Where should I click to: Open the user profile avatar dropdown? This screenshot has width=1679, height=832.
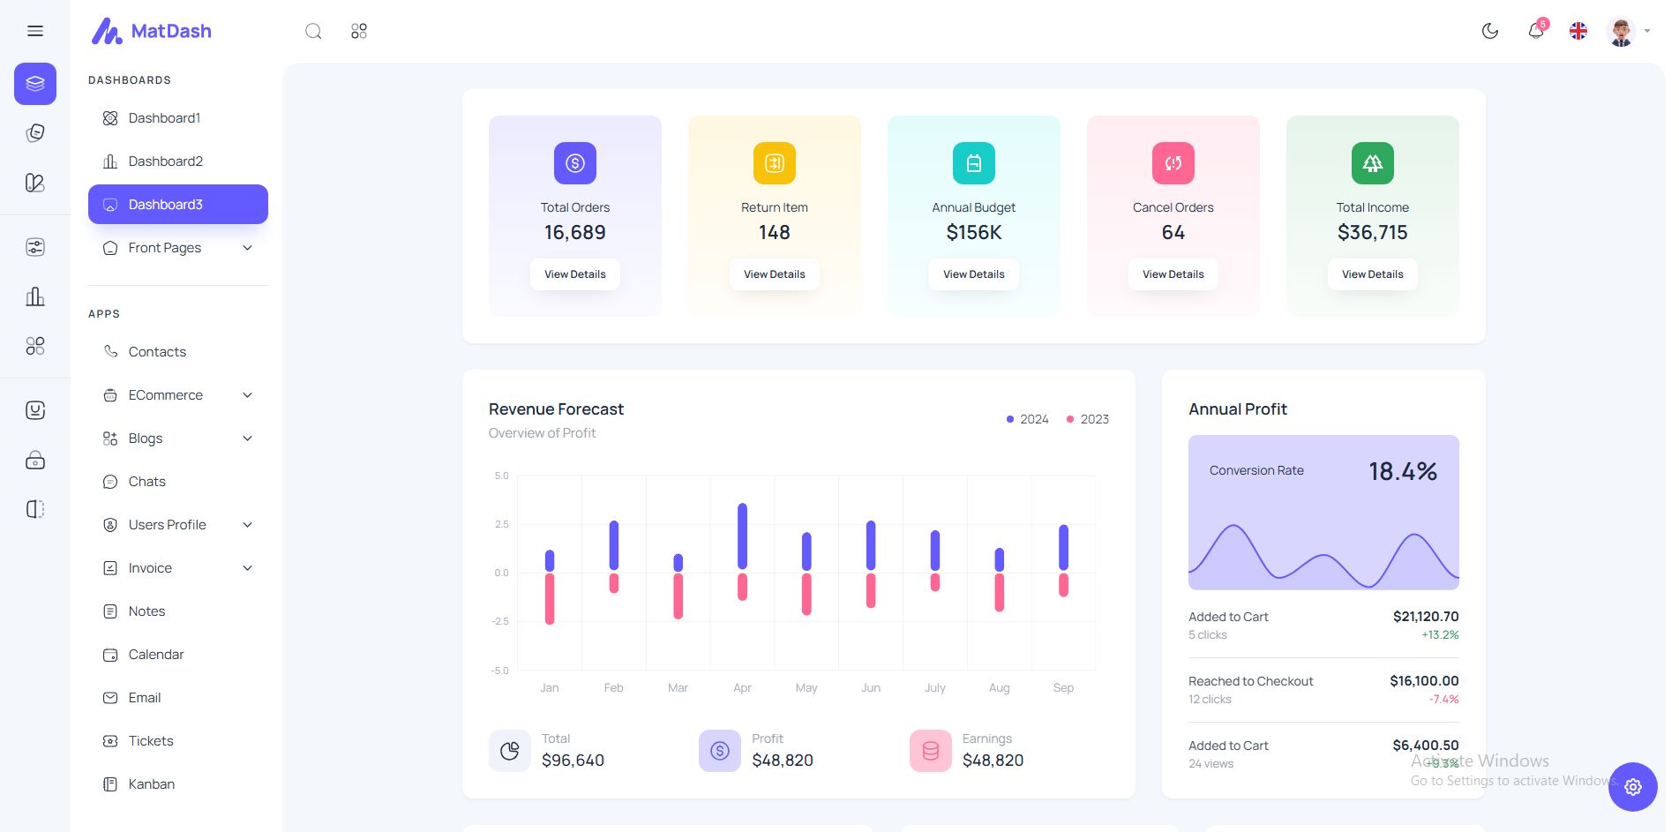pyautogui.click(x=1628, y=32)
